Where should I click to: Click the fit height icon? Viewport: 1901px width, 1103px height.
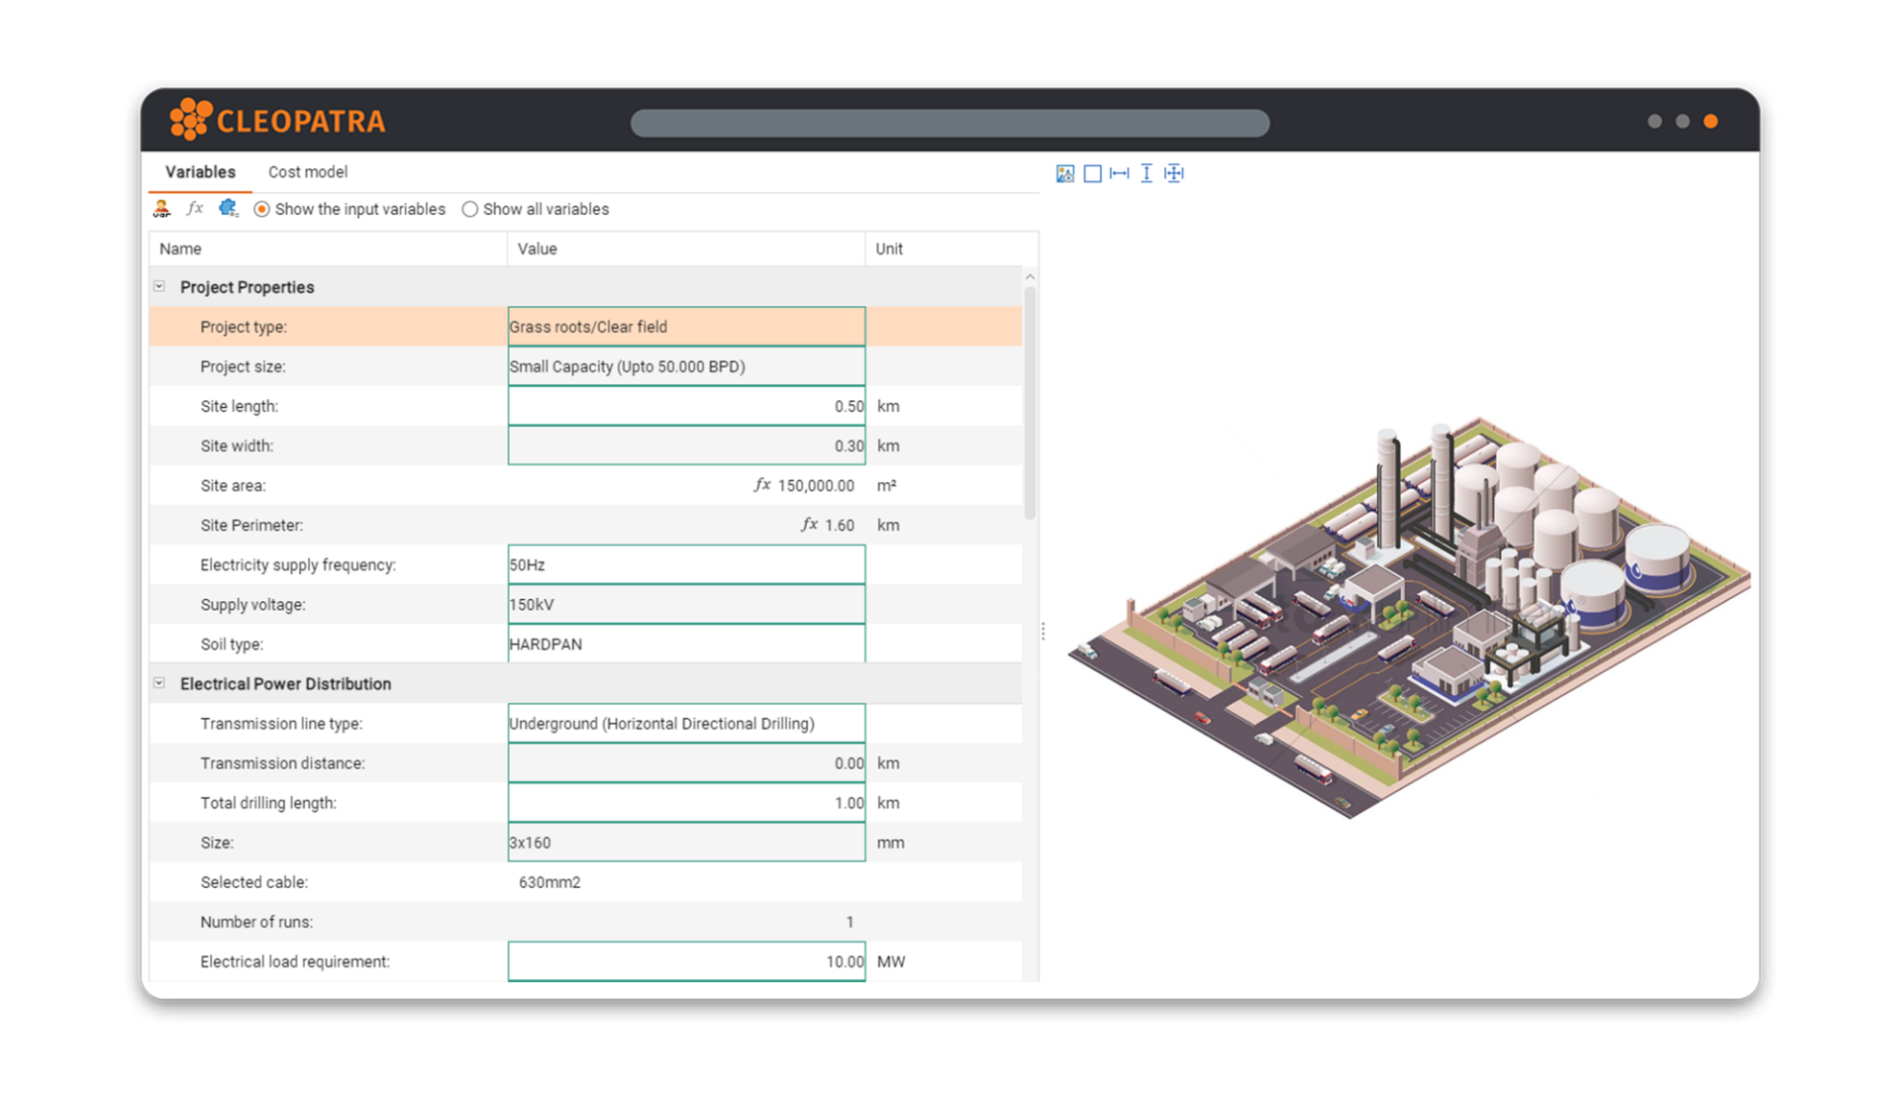pyautogui.click(x=1147, y=174)
